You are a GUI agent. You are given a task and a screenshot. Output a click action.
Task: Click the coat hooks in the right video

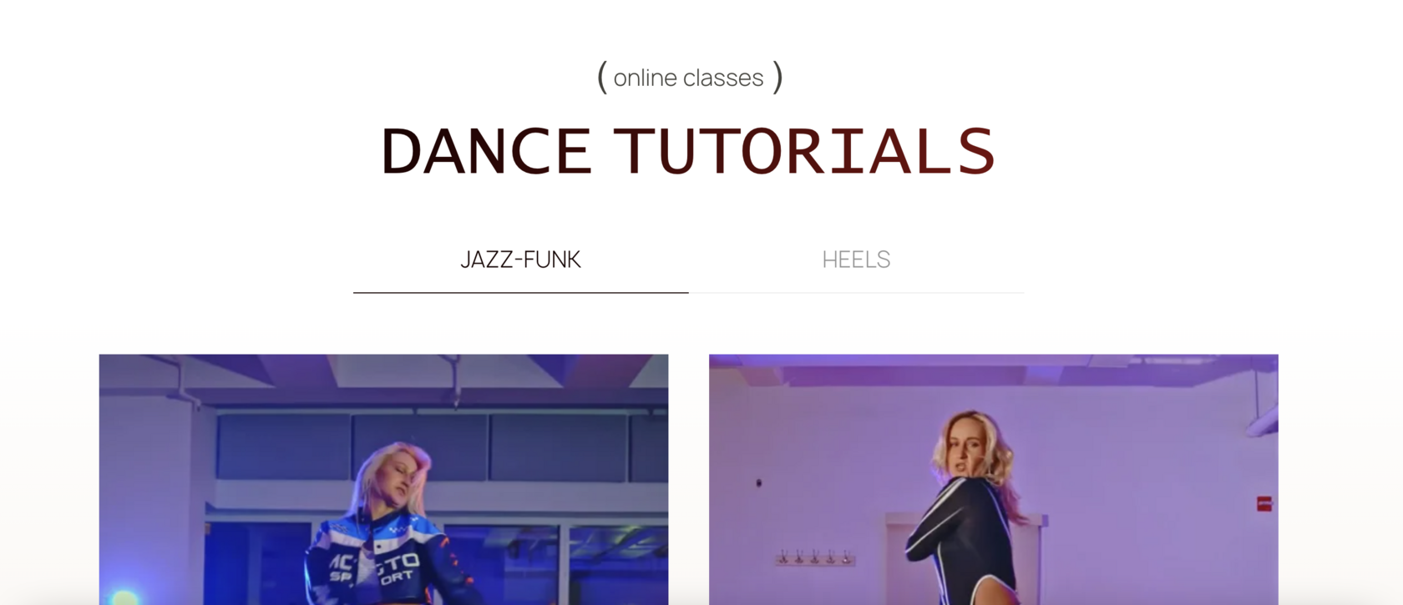click(x=815, y=557)
